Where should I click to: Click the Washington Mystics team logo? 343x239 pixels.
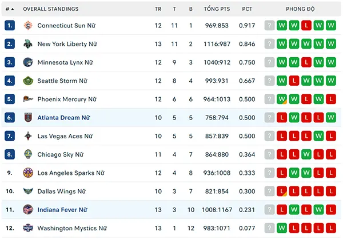click(x=28, y=228)
